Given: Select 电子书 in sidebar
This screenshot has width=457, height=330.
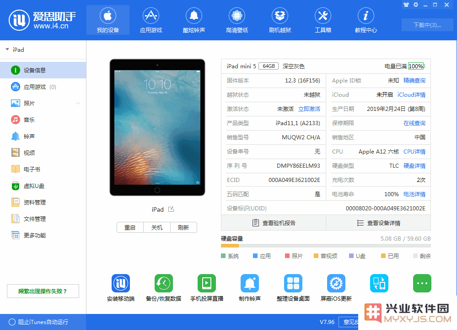Looking at the screenshot, I should click(x=43, y=170).
